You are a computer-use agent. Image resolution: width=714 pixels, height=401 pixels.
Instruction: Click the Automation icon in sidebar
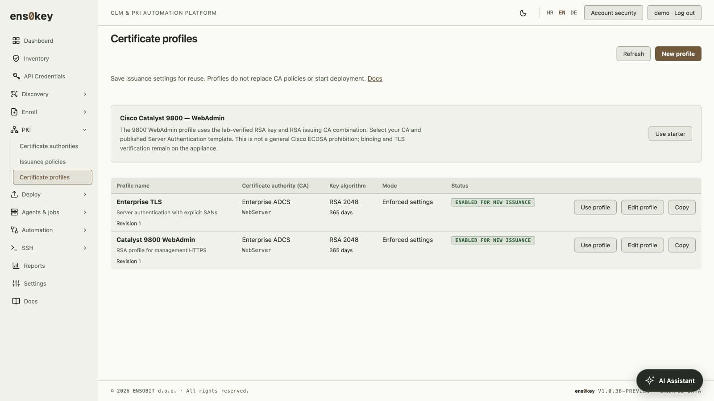click(14, 230)
